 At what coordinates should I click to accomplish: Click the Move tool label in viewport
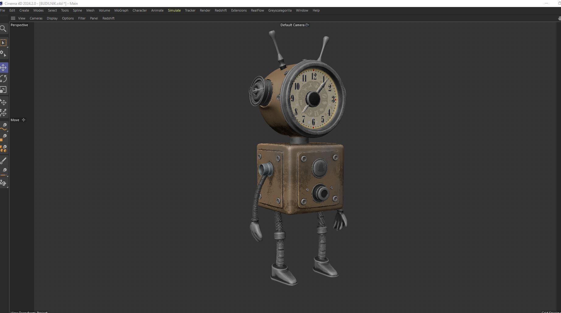coord(15,120)
